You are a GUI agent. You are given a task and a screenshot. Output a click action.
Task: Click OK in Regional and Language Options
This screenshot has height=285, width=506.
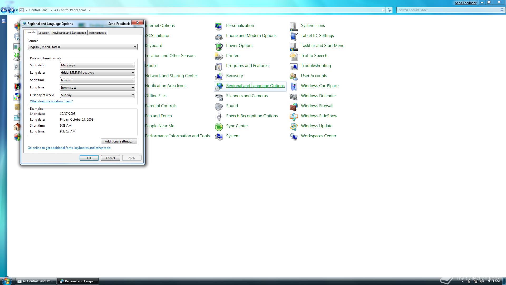point(89,158)
